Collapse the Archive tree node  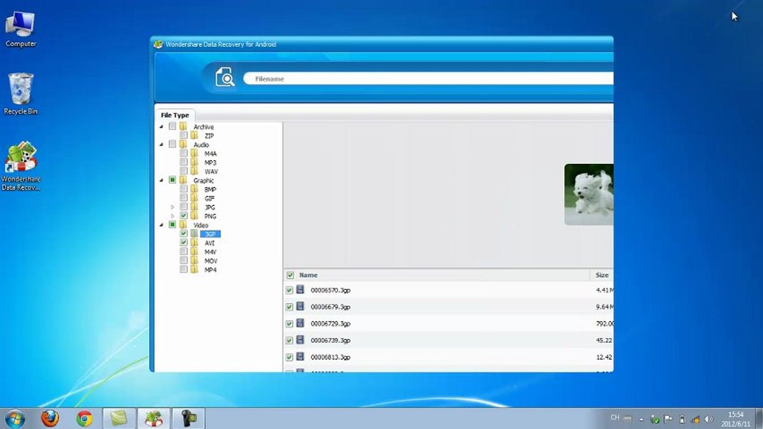click(x=161, y=127)
